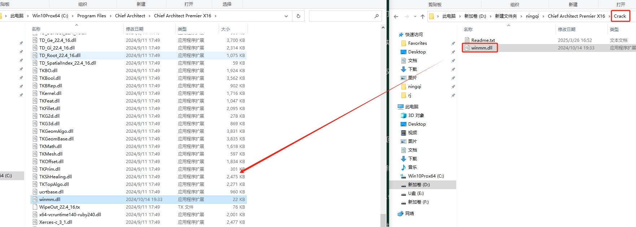Select 新加卷 (F:) drive in navigation pane
Image resolution: width=636 pixels, height=227 pixels.
click(x=415, y=202)
